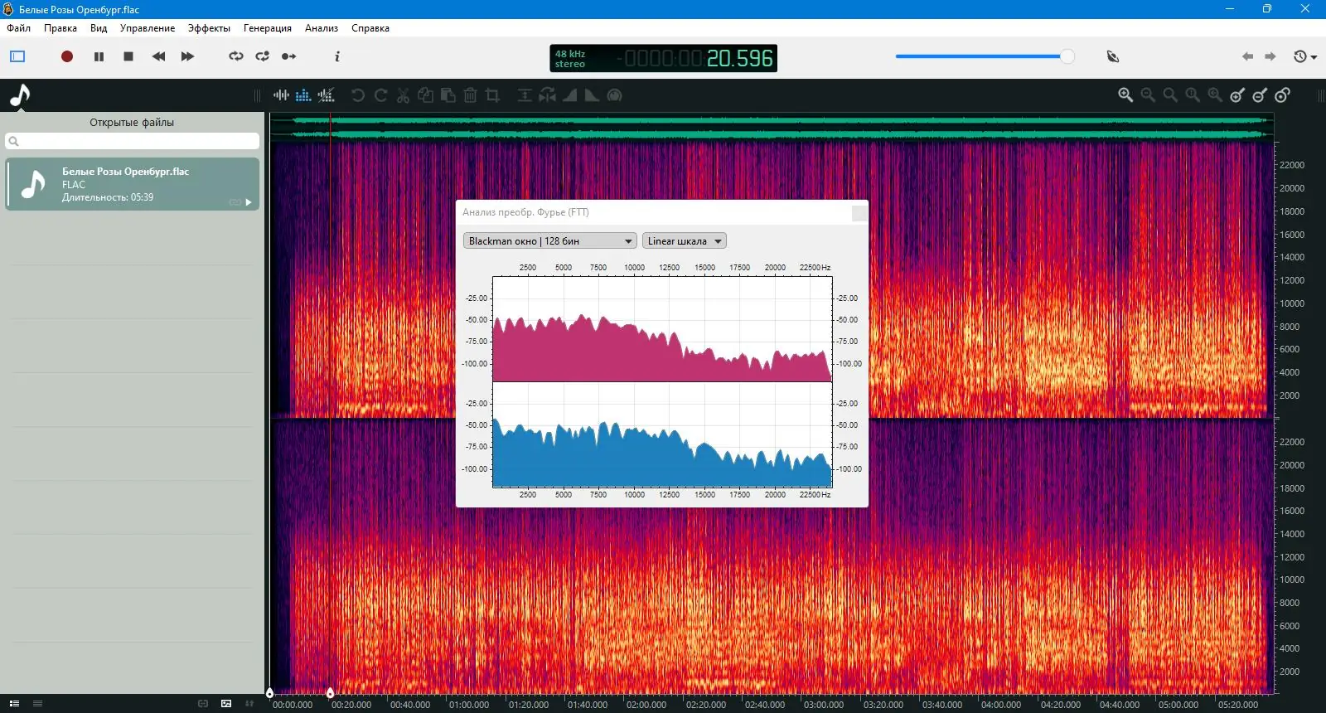
Task: Toggle the sidebar panel visibility
Action: point(17,56)
